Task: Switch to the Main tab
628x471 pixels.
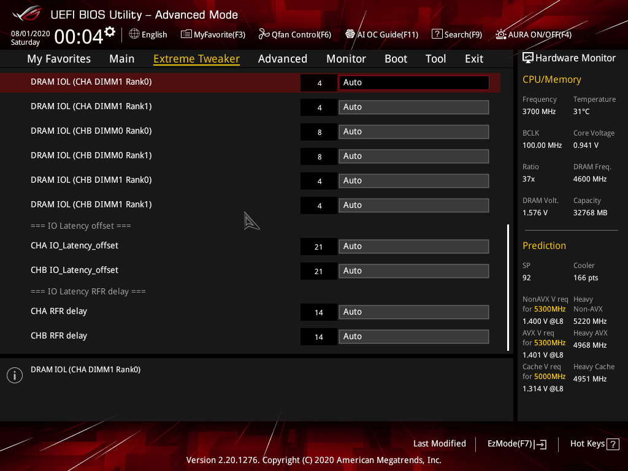Action: click(122, 58)
